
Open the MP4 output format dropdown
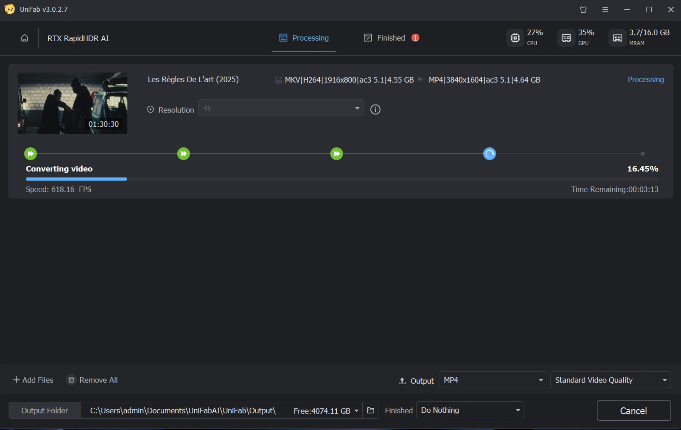click(x=493, y=380)
